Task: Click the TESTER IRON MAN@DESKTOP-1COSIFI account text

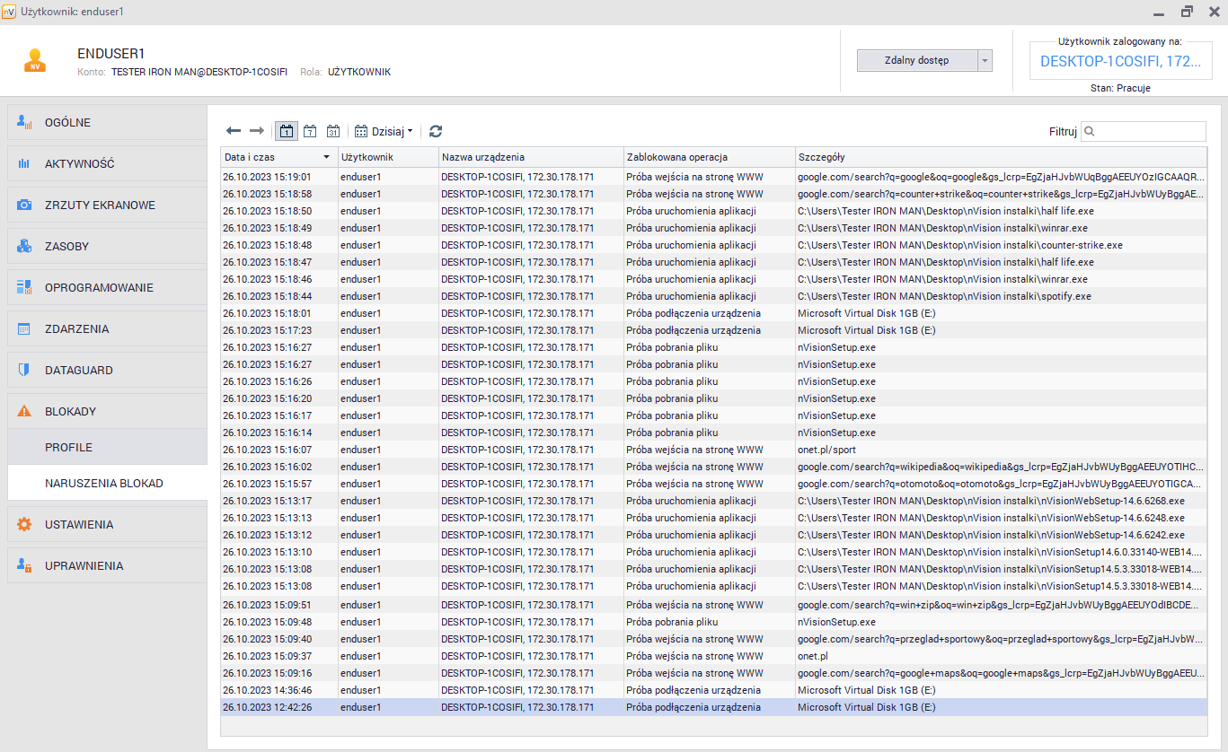Action: [x=199, y=72]
